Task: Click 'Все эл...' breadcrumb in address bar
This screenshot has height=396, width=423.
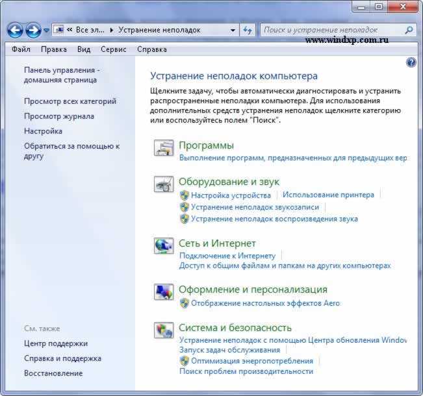Action: pos(90,30)
